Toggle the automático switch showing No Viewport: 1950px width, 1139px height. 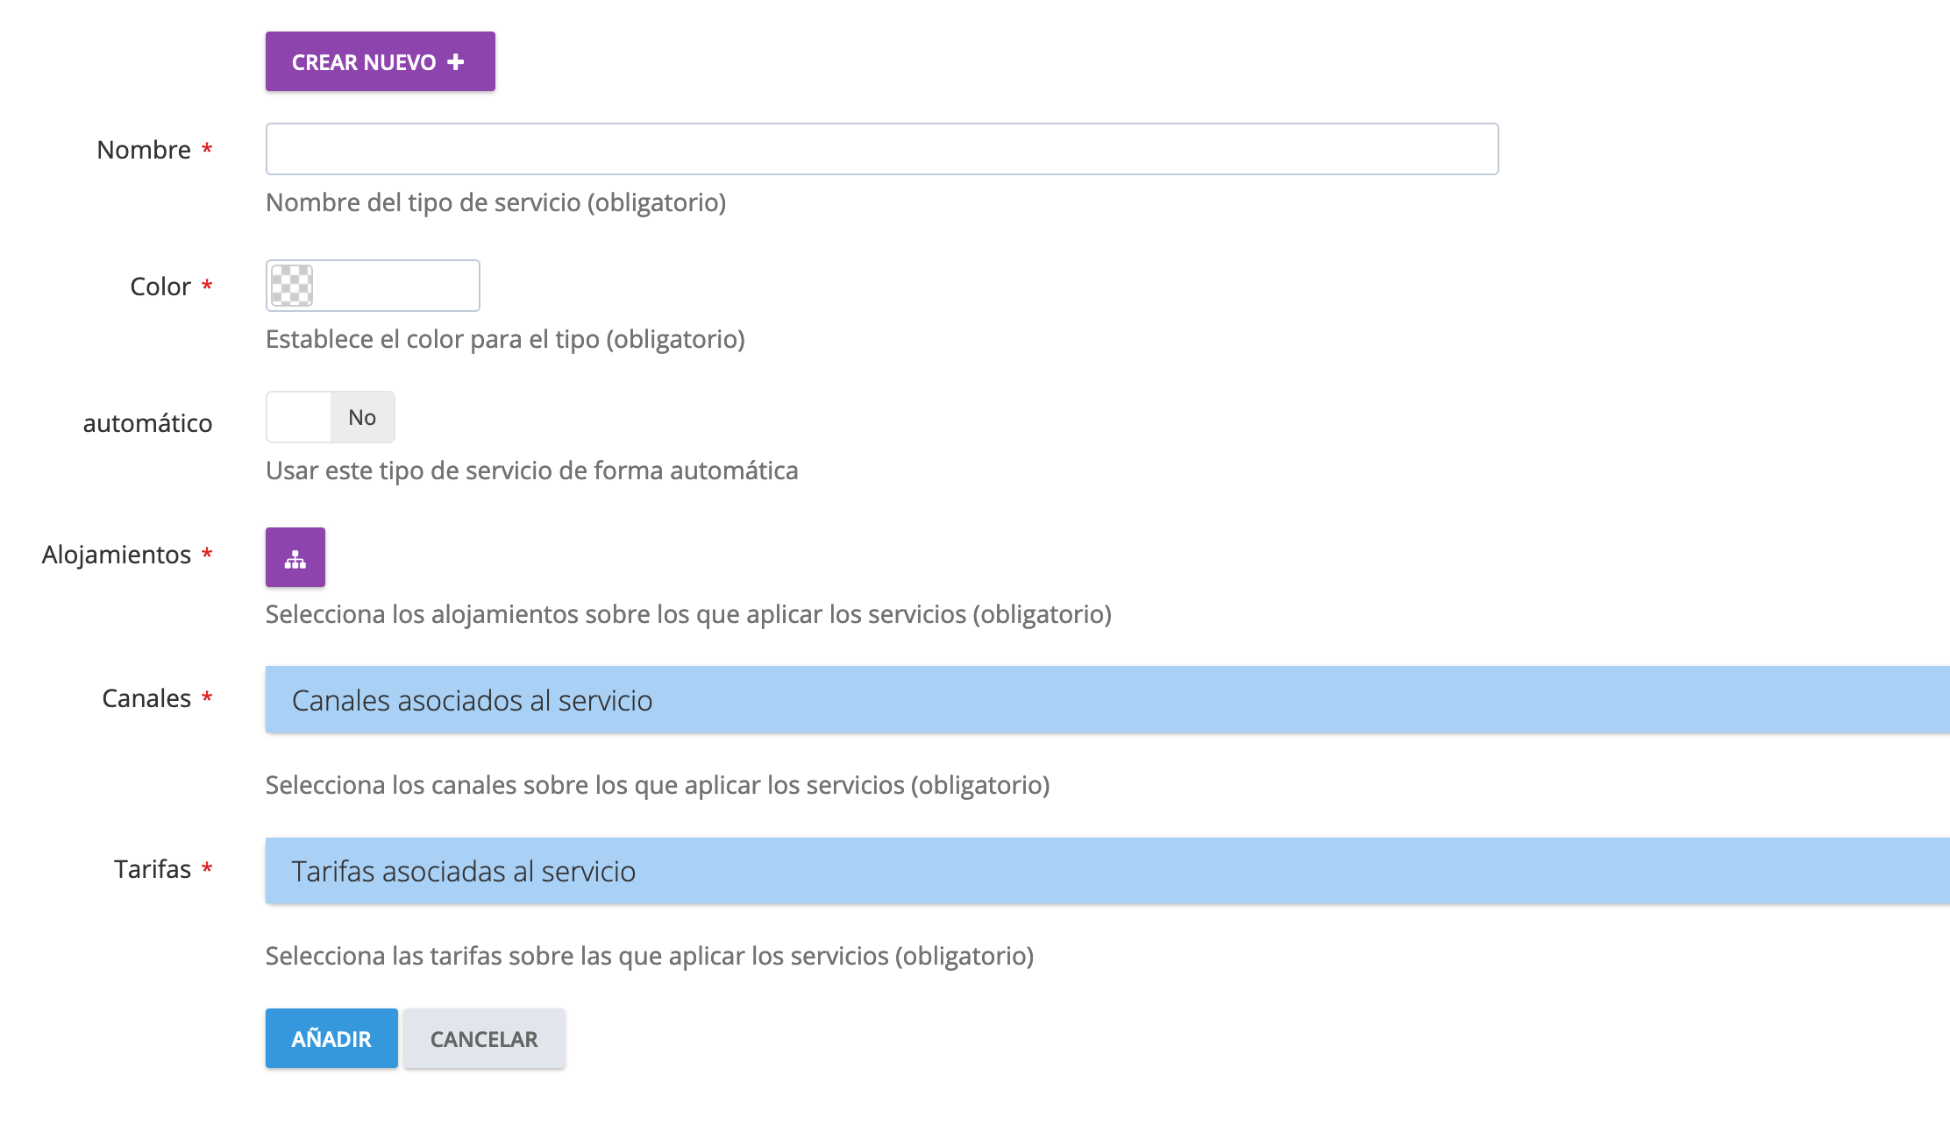tap(331, 417)
